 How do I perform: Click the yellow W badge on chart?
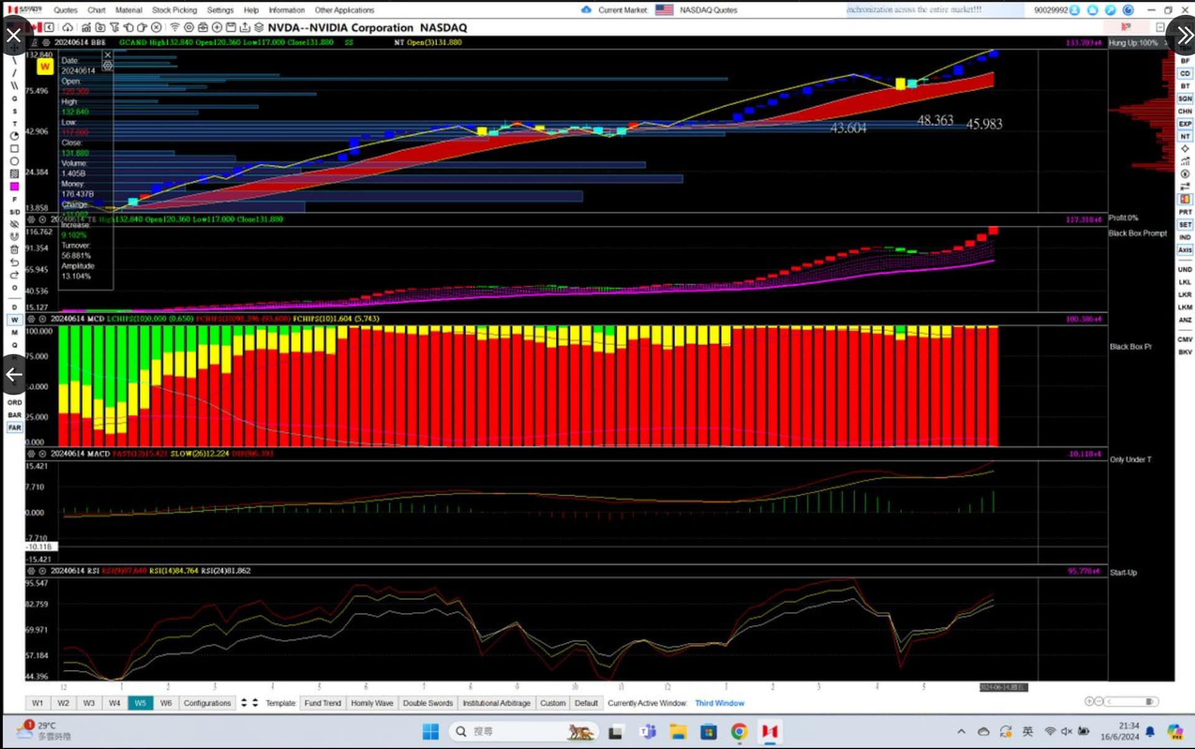tap(45, 67)
